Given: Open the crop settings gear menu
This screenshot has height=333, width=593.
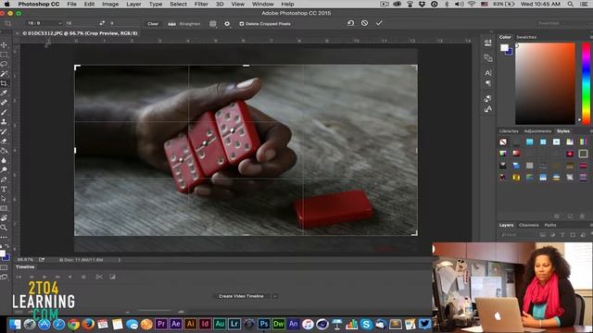Looking at the screenshot, I should [227, 24].
